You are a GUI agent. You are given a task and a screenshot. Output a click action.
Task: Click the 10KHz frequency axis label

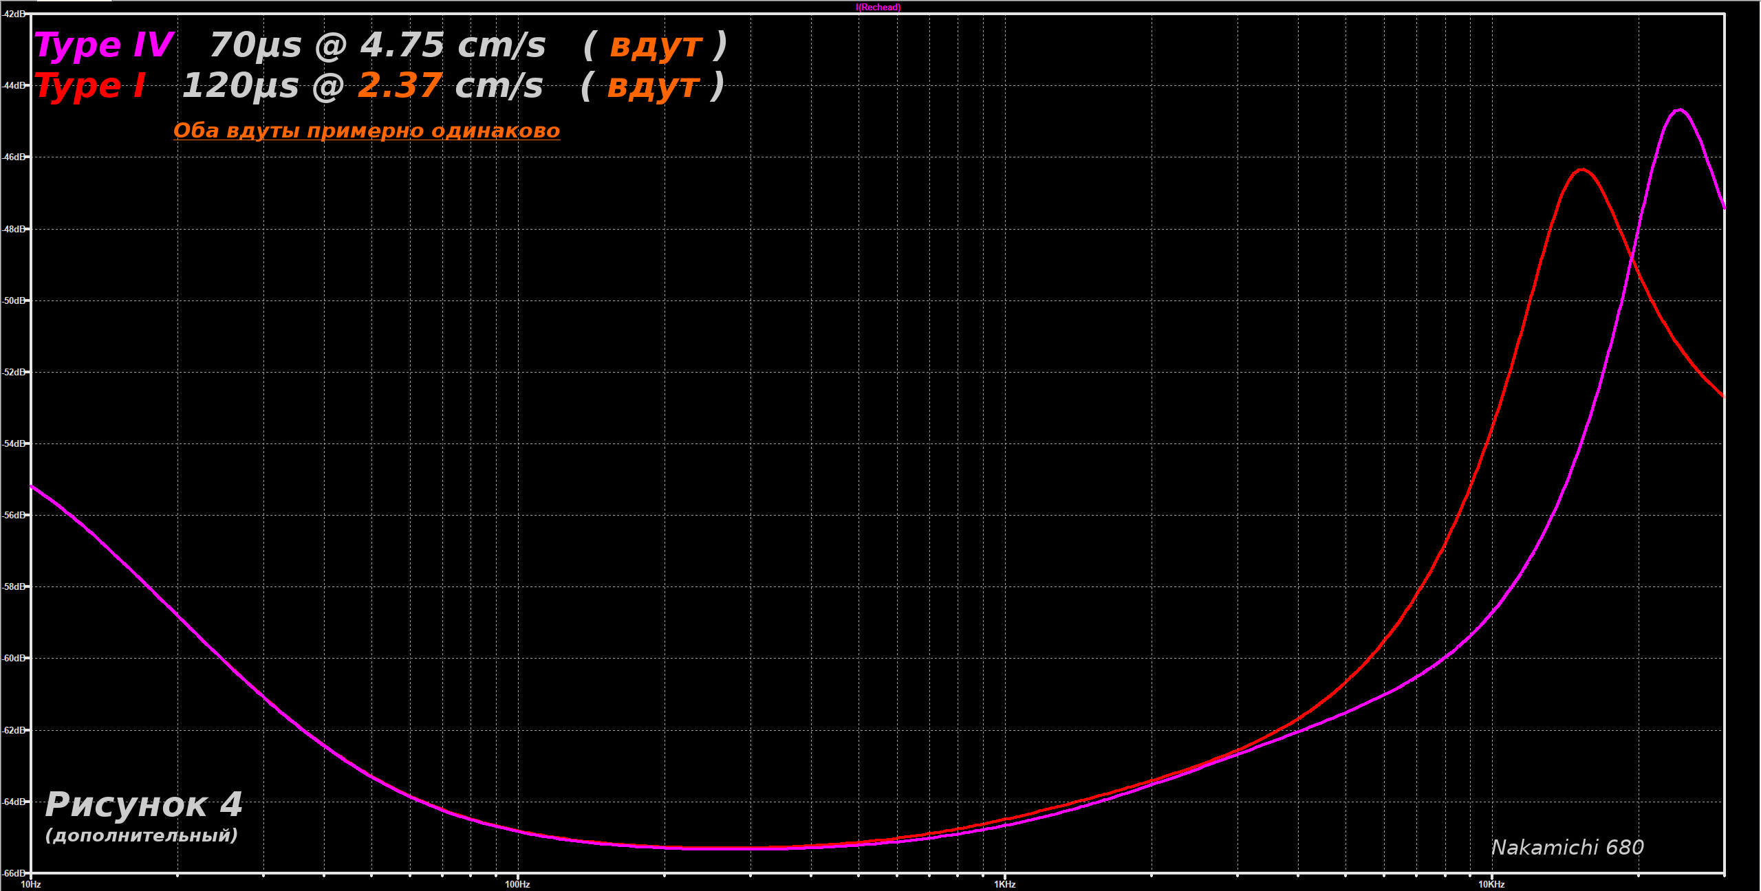pos(1491,884)
